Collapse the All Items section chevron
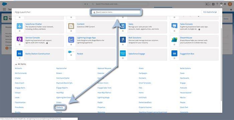 (16, 64)
